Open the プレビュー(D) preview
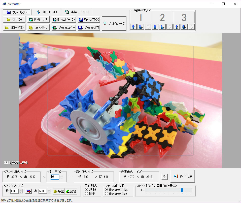This screenshot has width=241, height=203. [x=114, y=23]
